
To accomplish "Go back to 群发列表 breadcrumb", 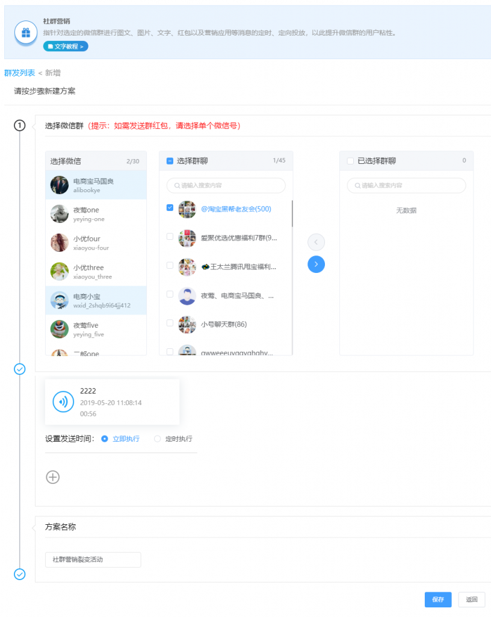I will (20, 73).
